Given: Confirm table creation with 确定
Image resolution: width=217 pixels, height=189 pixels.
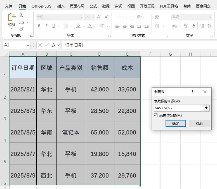Looking at the screenshot, I should click(176, 123).
